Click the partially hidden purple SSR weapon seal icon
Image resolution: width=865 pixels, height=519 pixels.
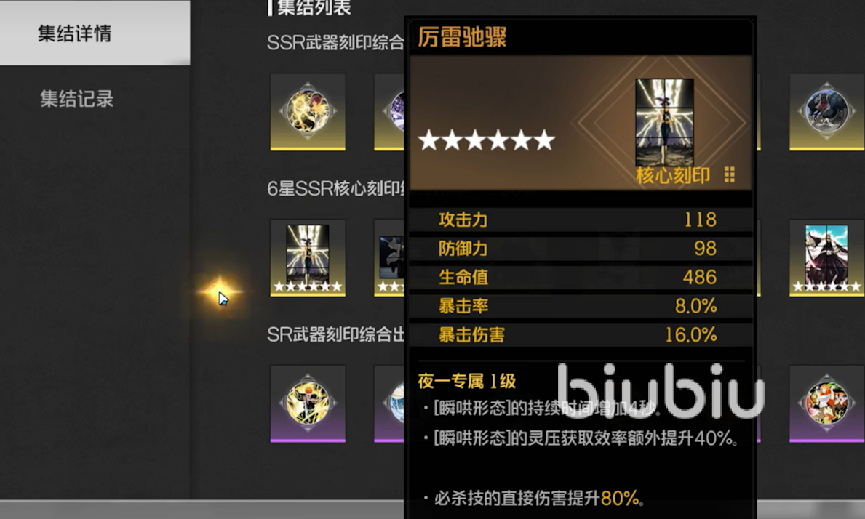tap(389, 112)
